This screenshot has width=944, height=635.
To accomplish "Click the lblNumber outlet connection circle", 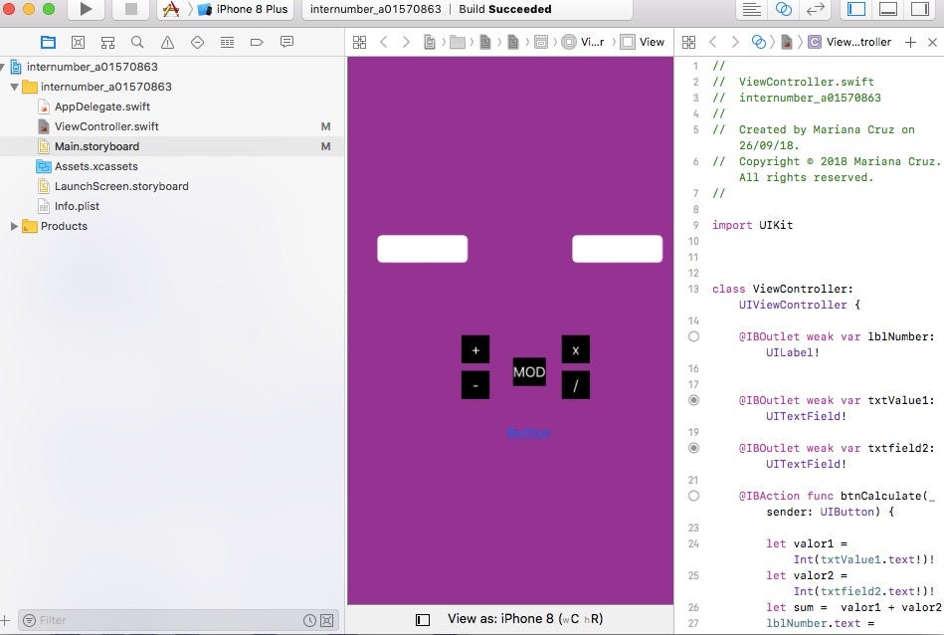I will click(693, 336).
